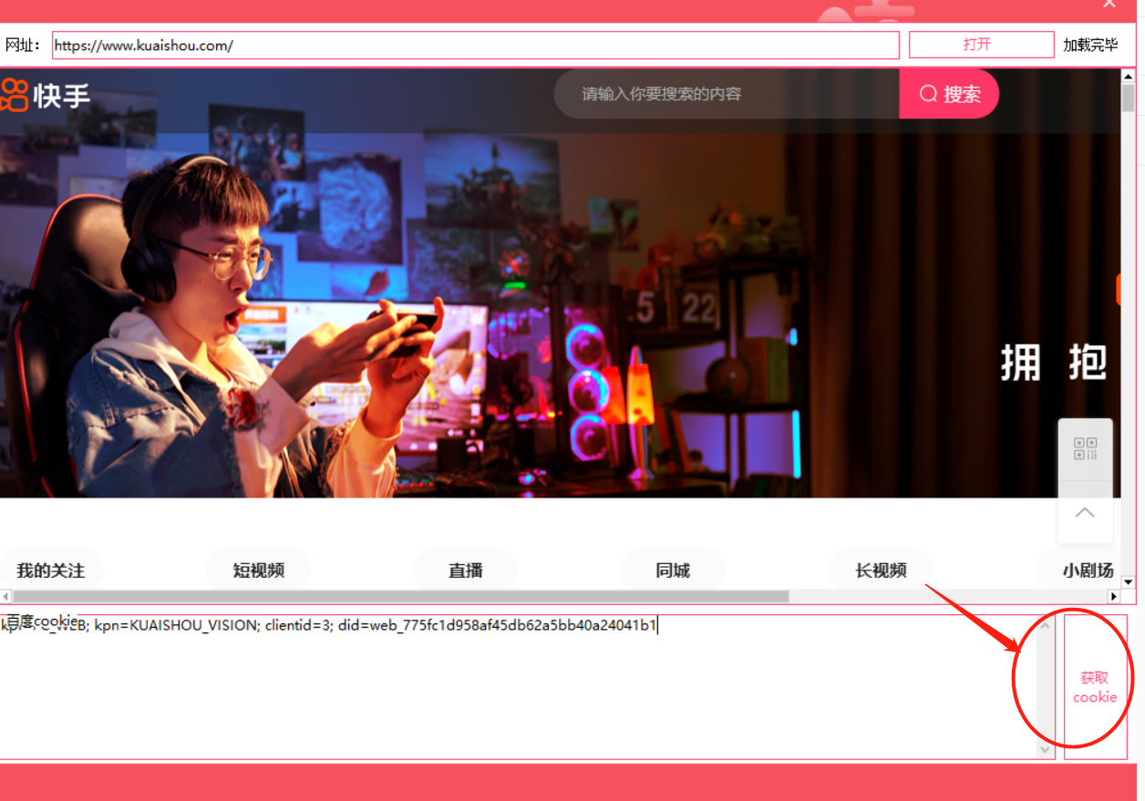Click the cookie box scroll-down arrow

tap(1045, 749)
